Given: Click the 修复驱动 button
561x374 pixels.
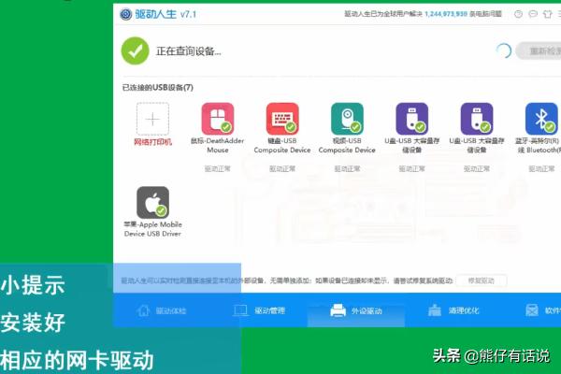Looking at the screenshot, I should tap(482, 280).
